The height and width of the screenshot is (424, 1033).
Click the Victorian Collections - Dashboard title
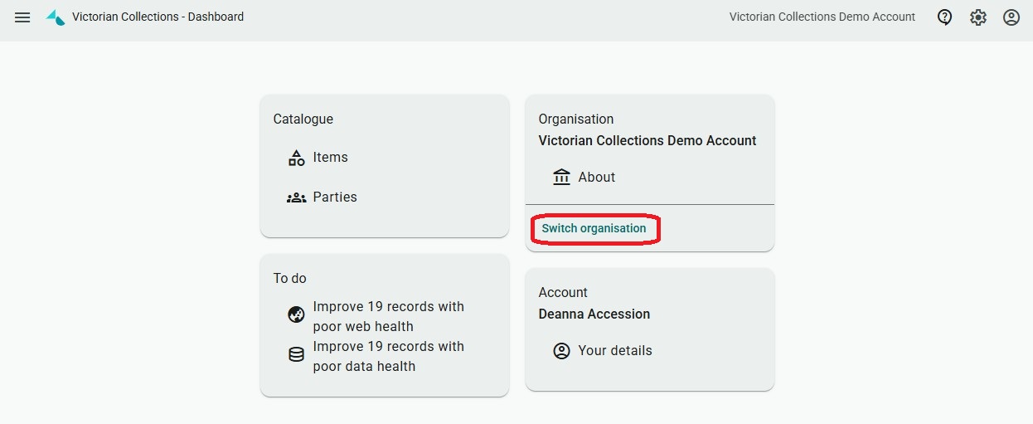point(158,17)
